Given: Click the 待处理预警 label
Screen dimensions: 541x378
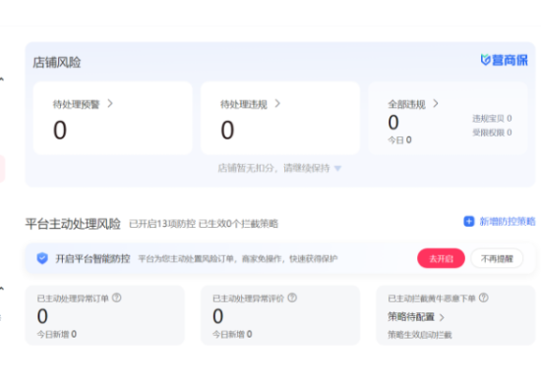Looking at the screenshot, I should click(x=76, y=104).
